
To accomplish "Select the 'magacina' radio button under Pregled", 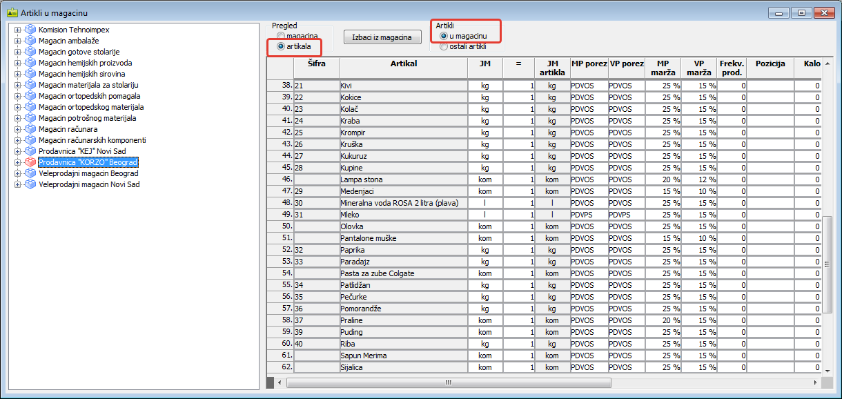I will coord(281,35).
